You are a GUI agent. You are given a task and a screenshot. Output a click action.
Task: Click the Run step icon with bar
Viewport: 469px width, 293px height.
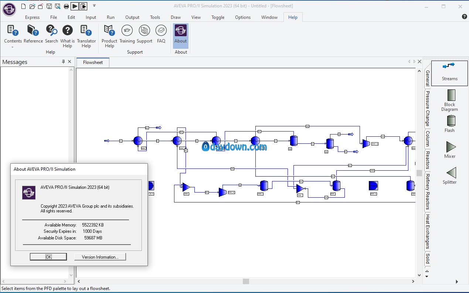84,6
